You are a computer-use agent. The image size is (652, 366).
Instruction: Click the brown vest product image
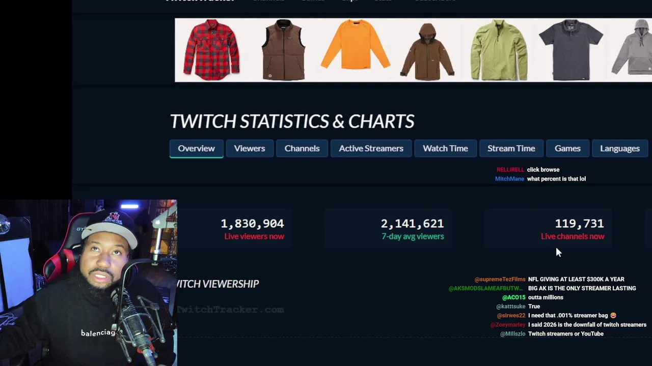[x=283, y=50]
